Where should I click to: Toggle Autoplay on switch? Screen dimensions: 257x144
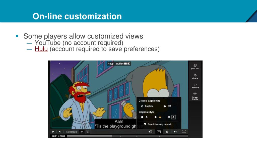tap(82, 132)
